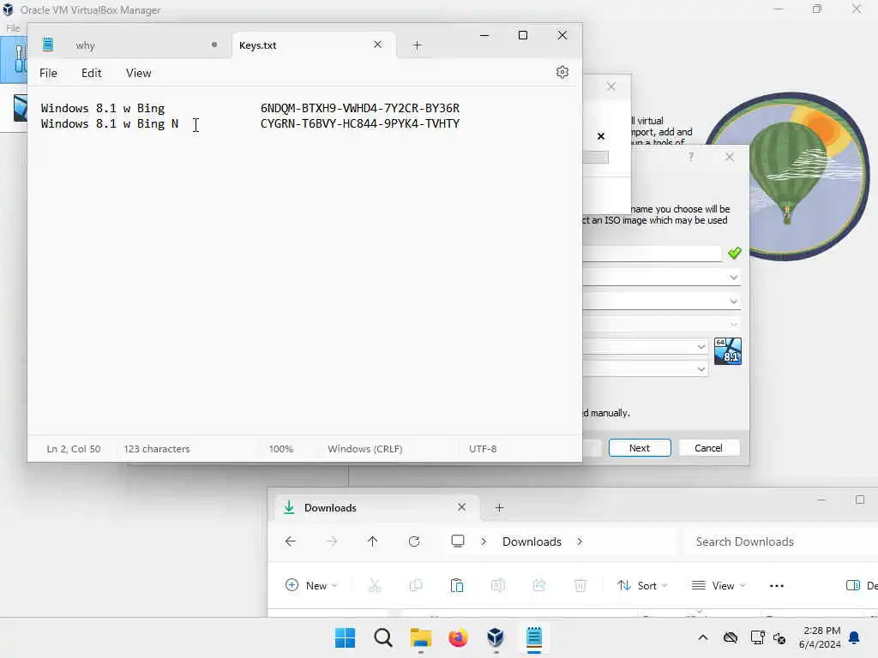The width and height of the screenshot is (878, 658).
Task: Click 'Ln 2, Col 50' in status bar
Action: pos(74,449)
